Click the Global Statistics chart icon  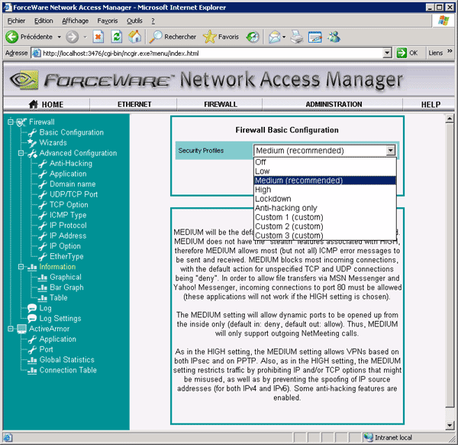tap(32, 360)
